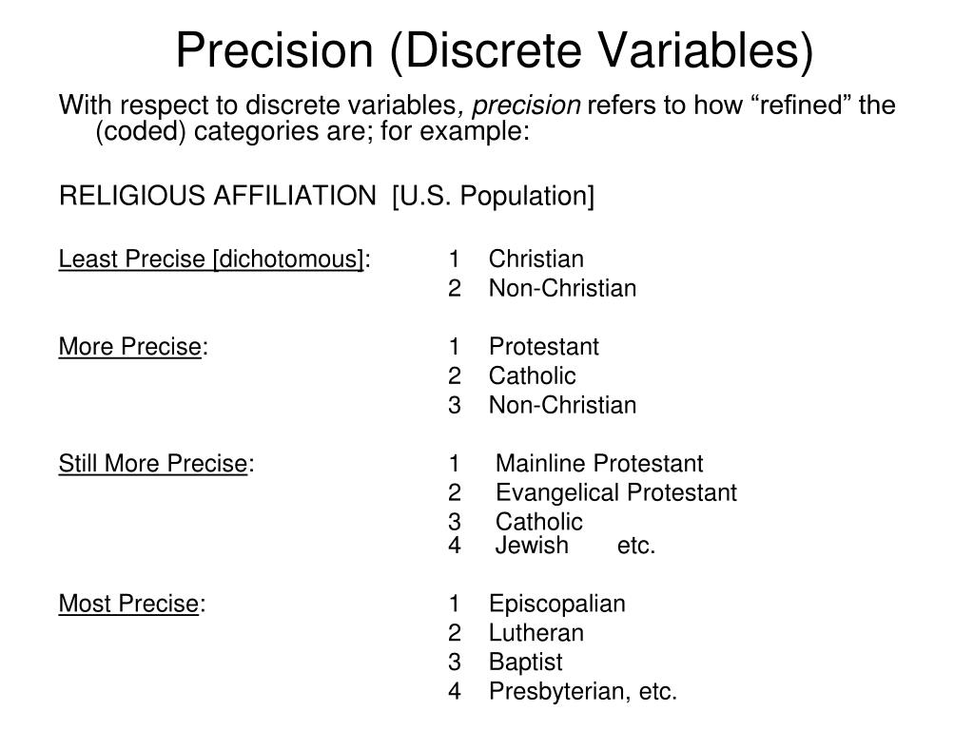Click the underlined Least Precise [dichotomous] label
This screenshot has width=974, height=730.
pyautogui.click(x=211, y=259)
